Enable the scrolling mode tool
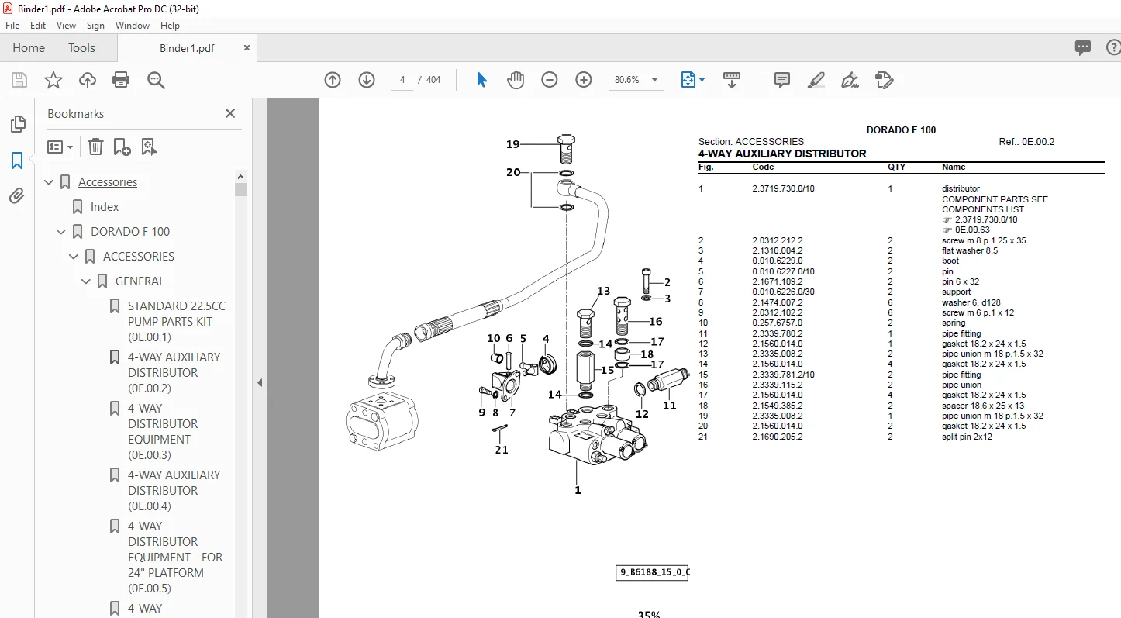This screenshot has height=618, width=1121. [x=732, y=80]
